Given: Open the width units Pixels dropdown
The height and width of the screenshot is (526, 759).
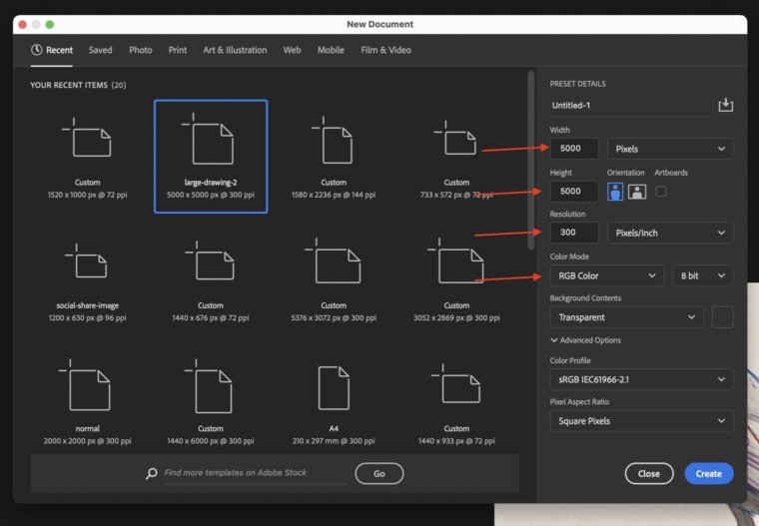Looking at the screenshot, I should click(669, 149).
